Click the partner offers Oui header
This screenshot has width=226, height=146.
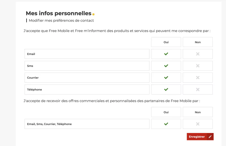tap(166, 112)
